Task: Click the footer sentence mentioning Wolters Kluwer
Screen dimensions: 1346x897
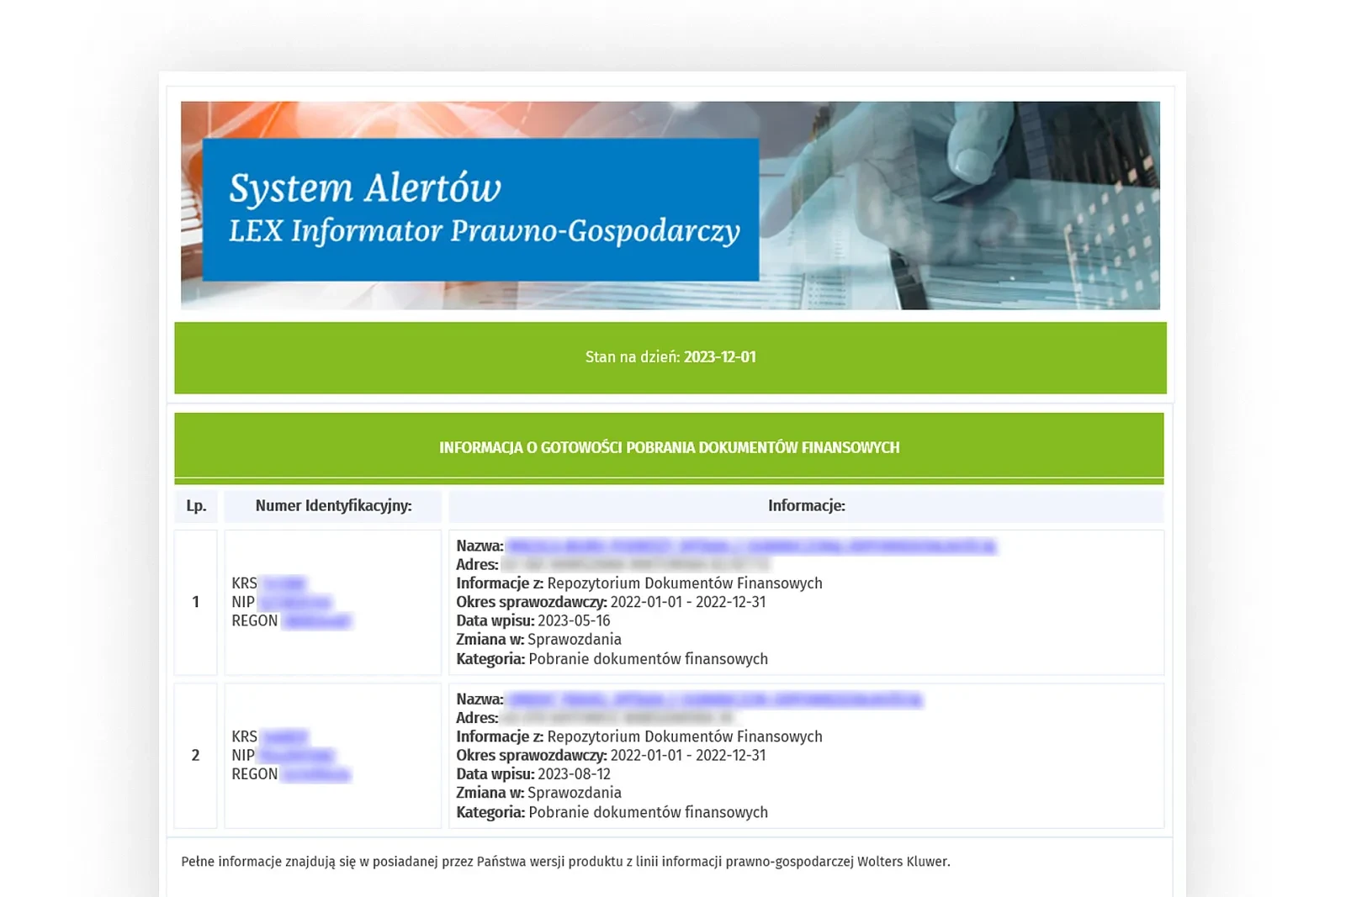Action: pos(565,862)
